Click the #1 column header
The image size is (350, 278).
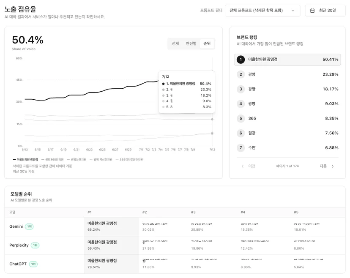(x=90, y=212)
